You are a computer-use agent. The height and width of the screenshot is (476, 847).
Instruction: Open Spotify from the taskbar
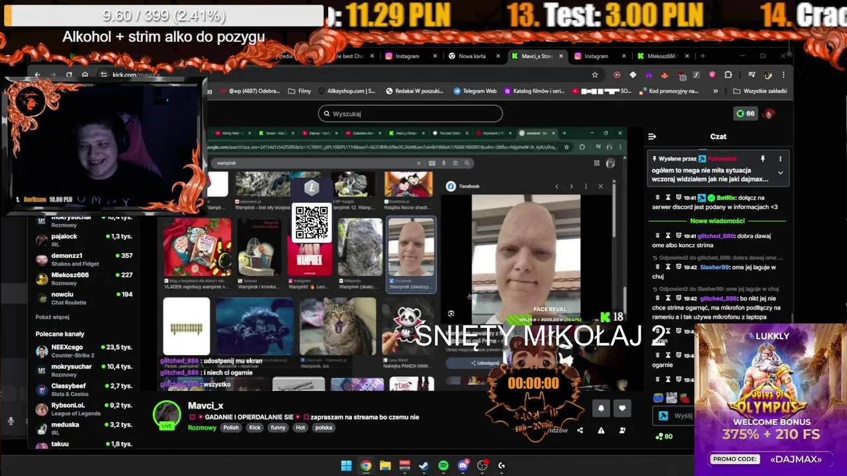pyautogui.click(x=443, y=465)
